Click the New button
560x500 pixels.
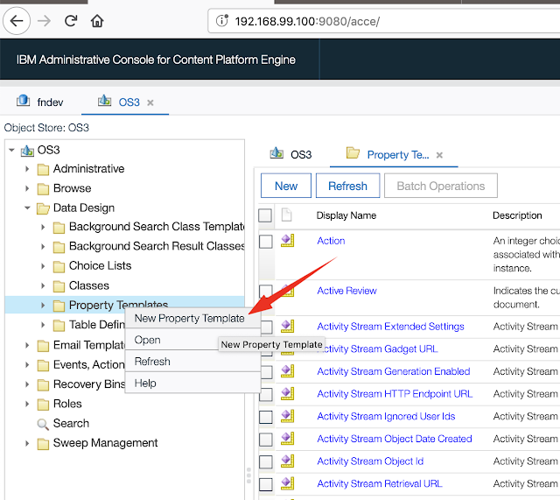click(x=286, y=186)
